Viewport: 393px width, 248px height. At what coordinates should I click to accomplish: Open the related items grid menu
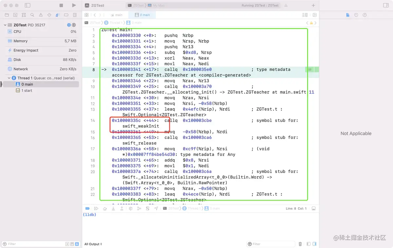(x=86, y=15)
